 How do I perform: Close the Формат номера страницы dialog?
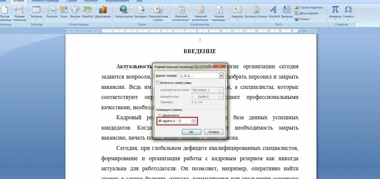[x=219, y=66]
